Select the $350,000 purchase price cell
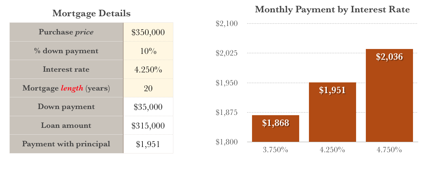The height and width of the screenshot is (170, 426). click(x=148, y=32)
